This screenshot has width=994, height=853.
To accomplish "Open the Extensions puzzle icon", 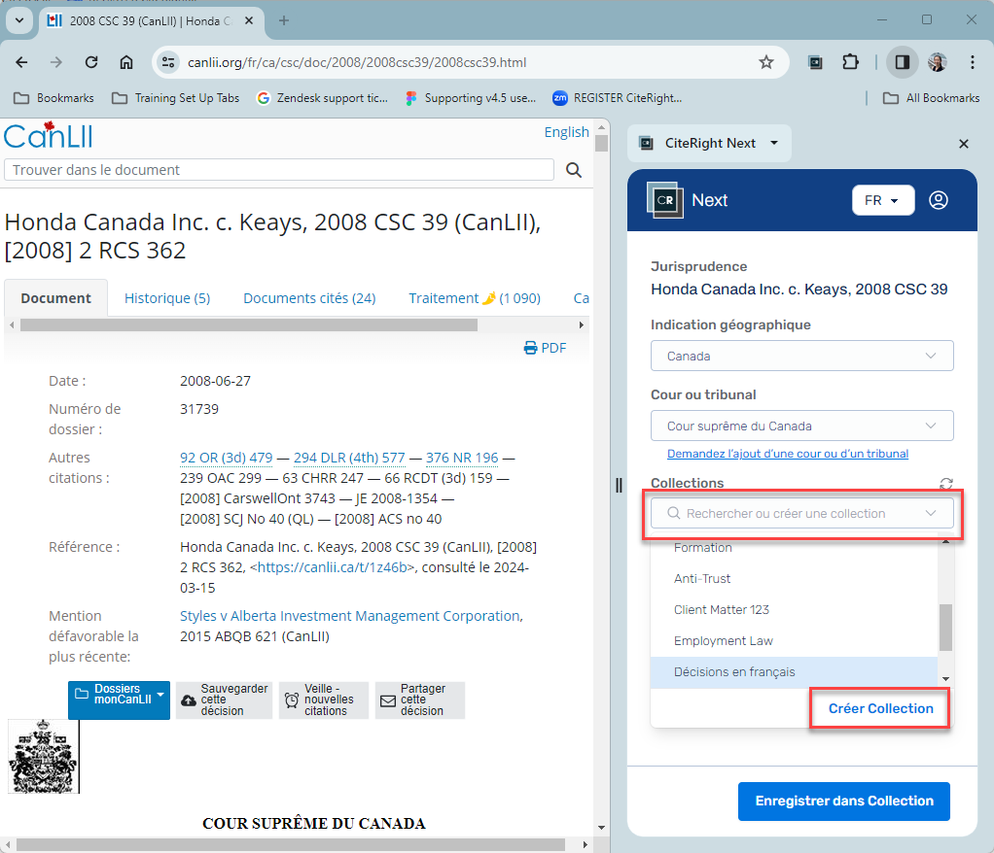I will point(850,62).
